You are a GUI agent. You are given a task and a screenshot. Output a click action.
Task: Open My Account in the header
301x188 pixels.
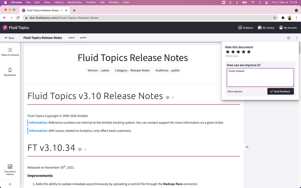click(287, 27)
